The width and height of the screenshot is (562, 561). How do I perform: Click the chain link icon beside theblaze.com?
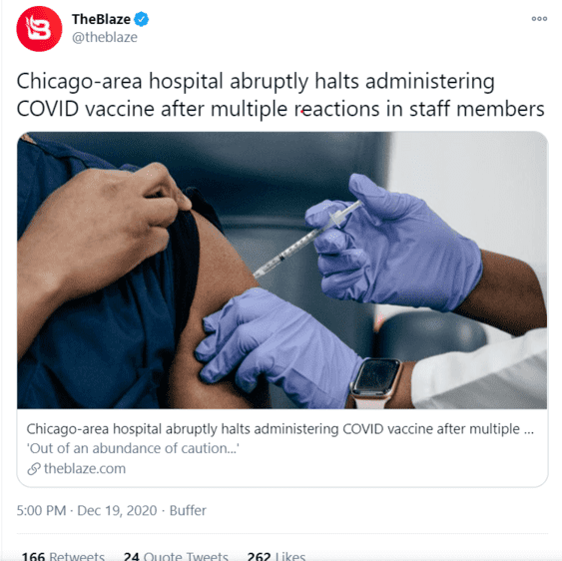(x=34, y=469)
